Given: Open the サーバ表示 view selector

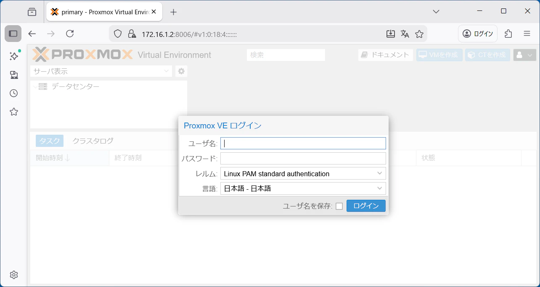Looking at the screenshot, I should pos(101,71).
